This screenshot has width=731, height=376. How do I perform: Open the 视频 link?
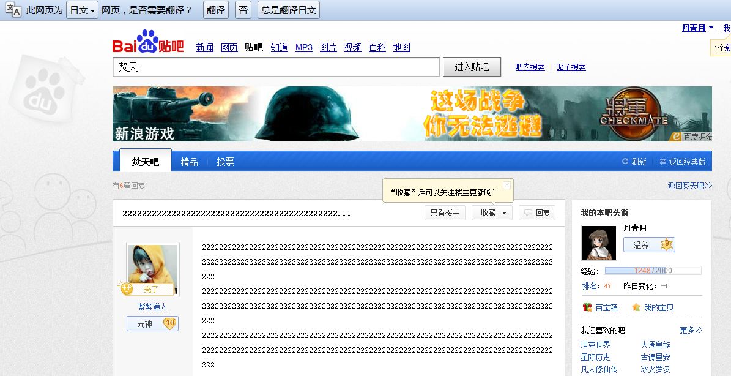pos(352,47)
